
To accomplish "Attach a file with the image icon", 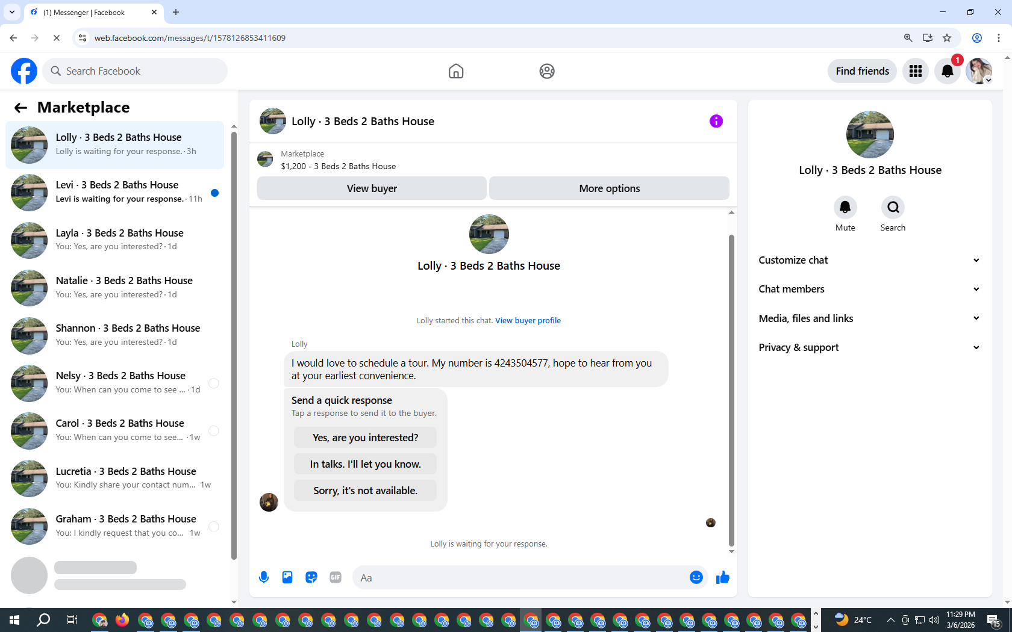I will tap(287, 577).
